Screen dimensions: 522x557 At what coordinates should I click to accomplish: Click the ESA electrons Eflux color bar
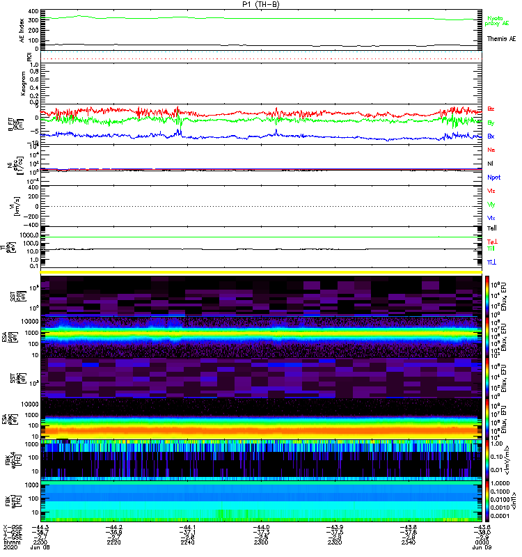pos(487,420)
